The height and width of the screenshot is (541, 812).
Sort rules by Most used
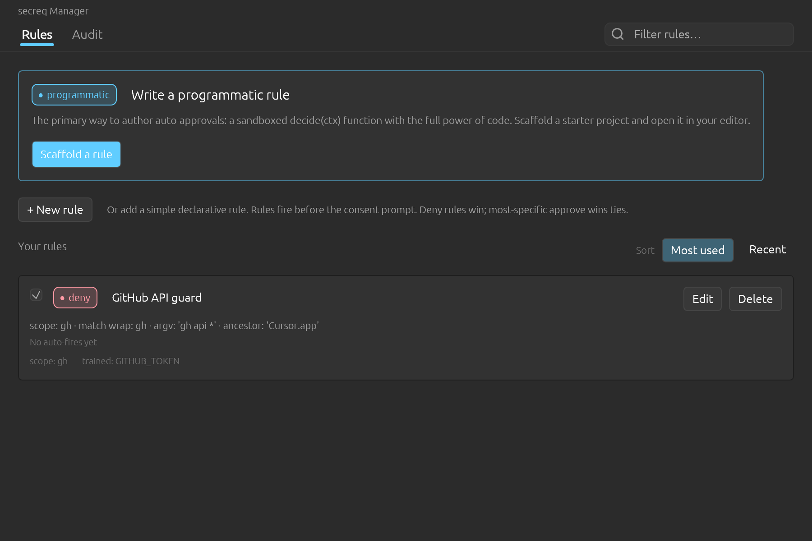pyautogui.click(x=697, y=250)
